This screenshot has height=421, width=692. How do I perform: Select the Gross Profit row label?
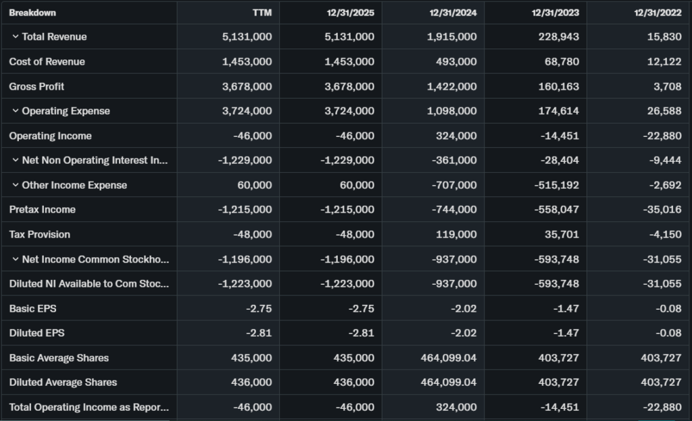click(36, 86)
